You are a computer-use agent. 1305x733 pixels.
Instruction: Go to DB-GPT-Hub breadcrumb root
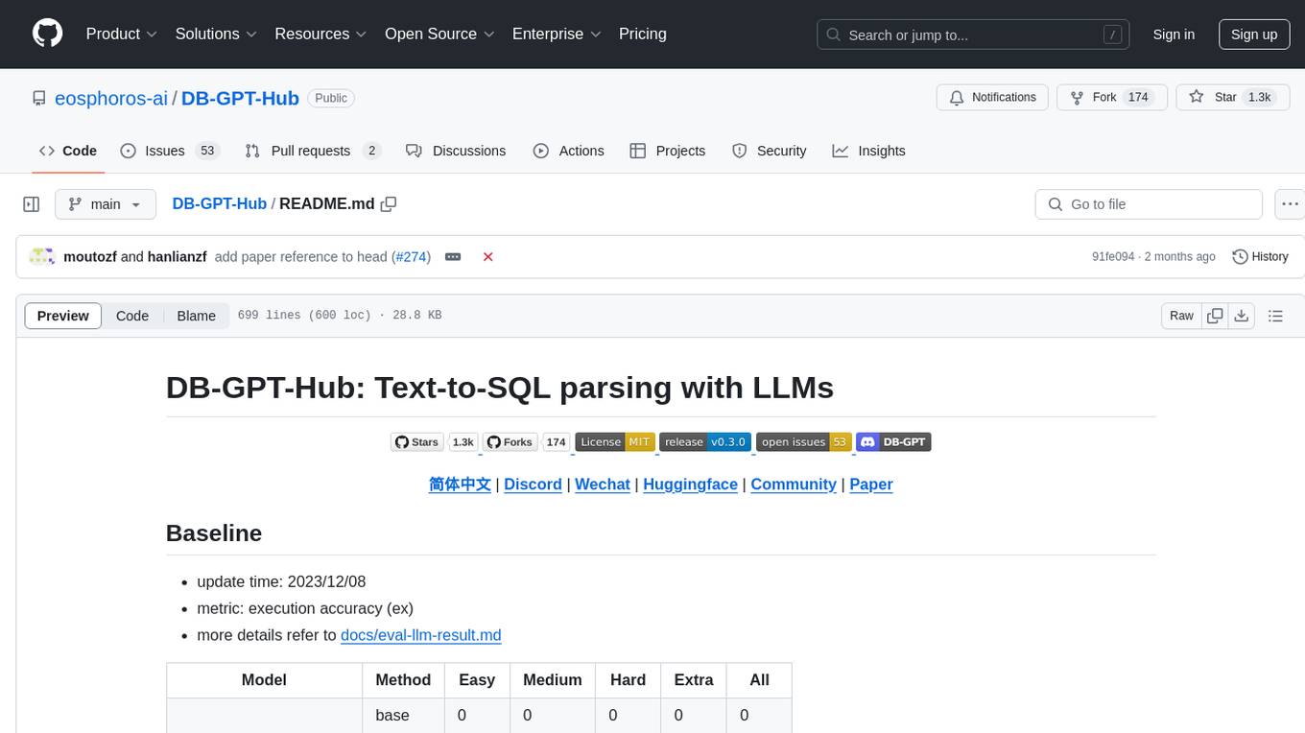tap(220, 203)
